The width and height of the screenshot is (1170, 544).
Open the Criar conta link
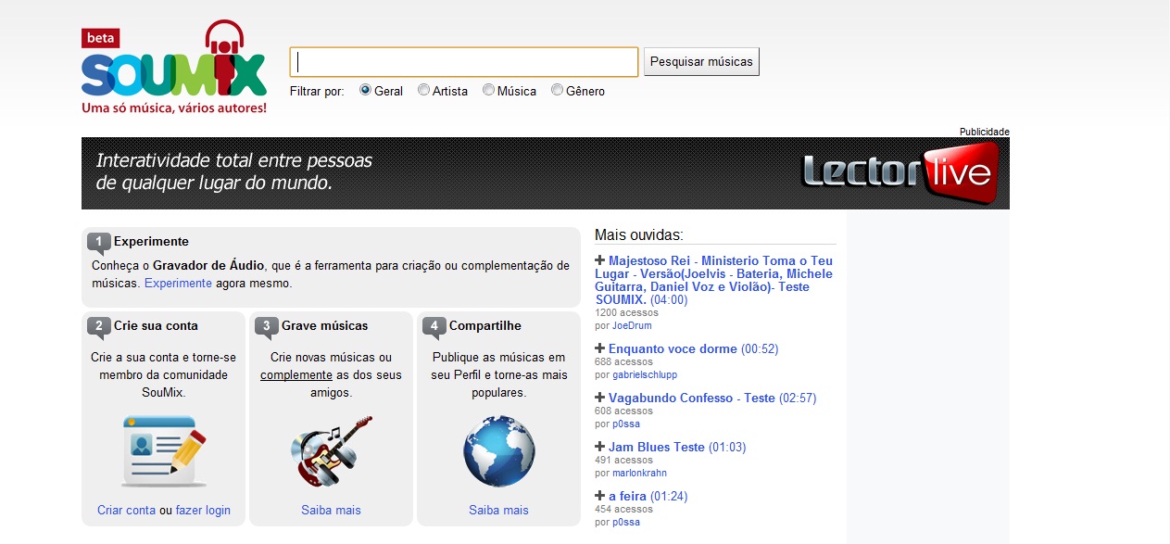[x=126, y=511]
